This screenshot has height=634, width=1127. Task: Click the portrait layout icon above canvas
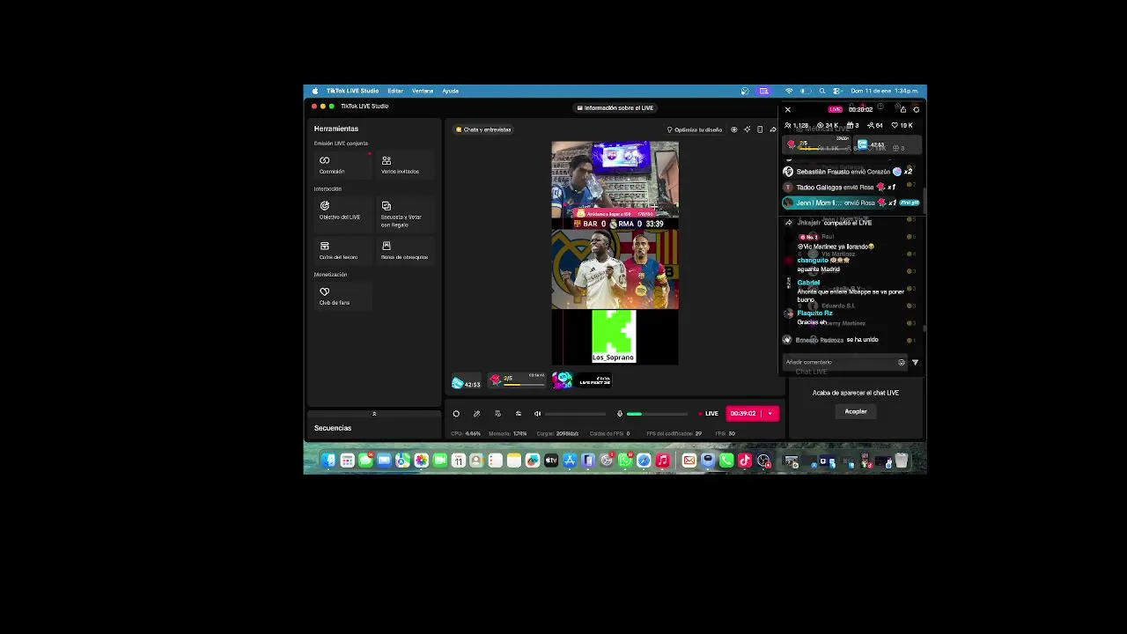tap(760, 129)
